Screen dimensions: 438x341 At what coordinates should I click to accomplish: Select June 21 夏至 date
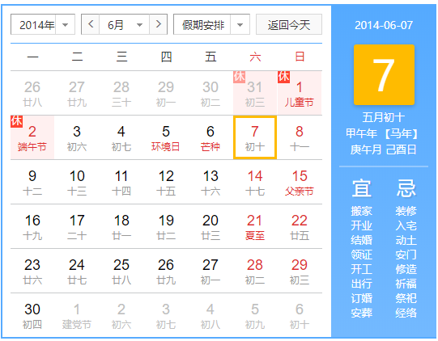point(255,226)
